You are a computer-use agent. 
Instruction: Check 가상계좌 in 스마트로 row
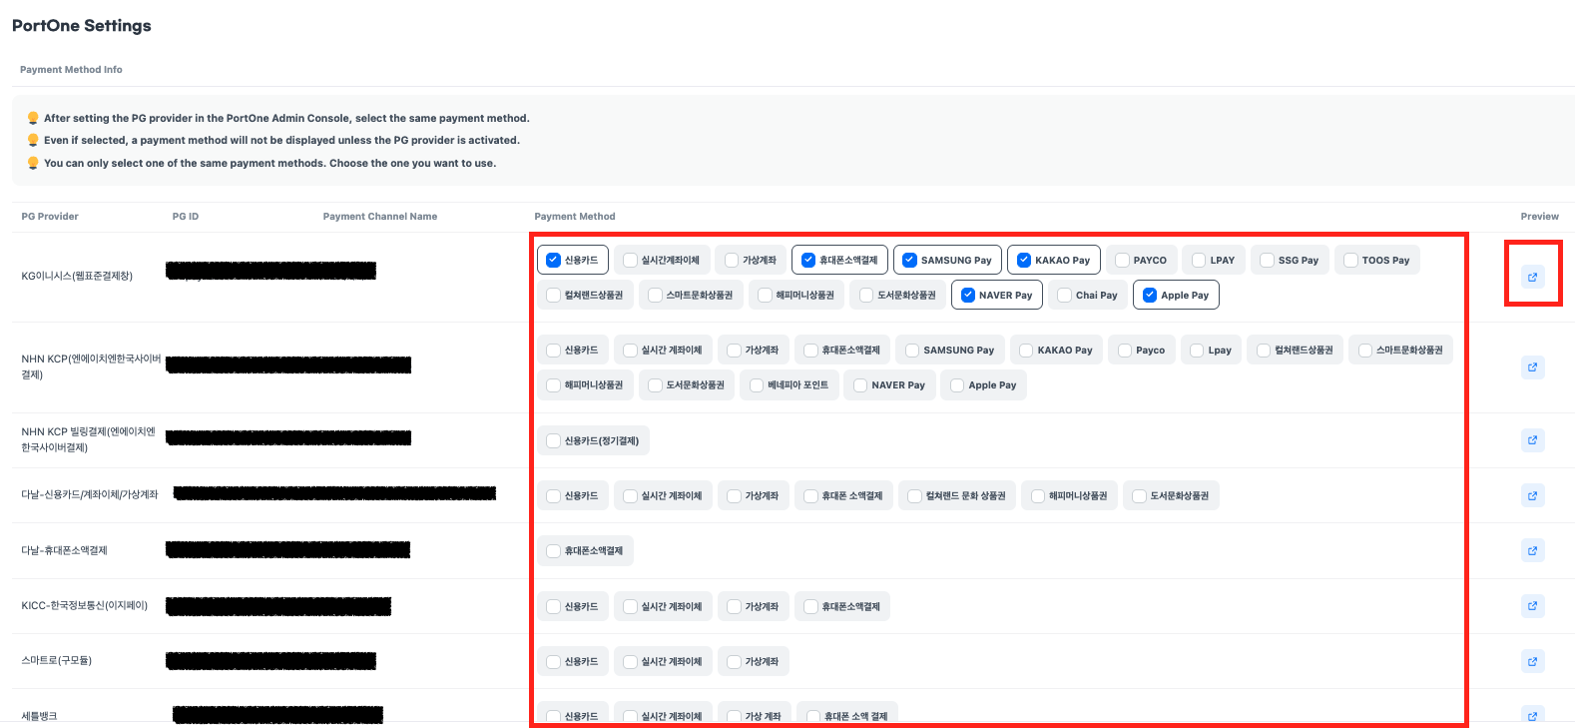(734, 662)
